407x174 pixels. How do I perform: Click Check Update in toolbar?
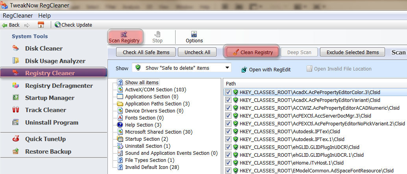[73, 25]
